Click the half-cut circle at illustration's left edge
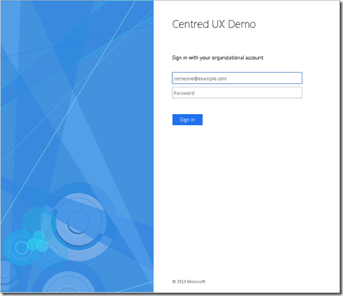343x296 pixels. click(x=7, y=274)
